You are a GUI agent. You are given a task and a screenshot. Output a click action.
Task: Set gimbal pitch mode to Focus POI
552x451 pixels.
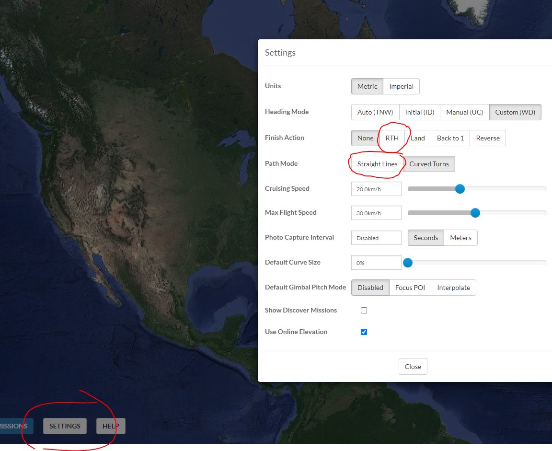click(410, 288)
